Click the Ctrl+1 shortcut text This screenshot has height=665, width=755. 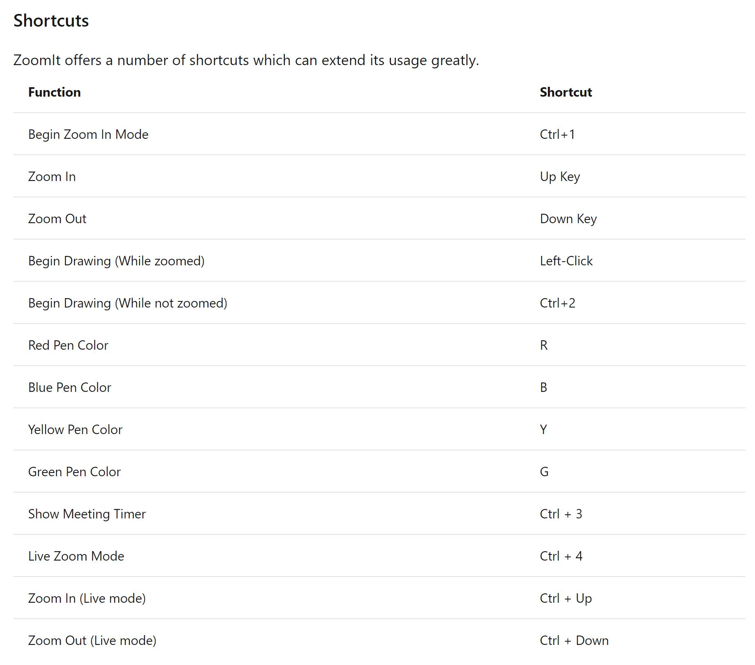[x=557, y=135]
